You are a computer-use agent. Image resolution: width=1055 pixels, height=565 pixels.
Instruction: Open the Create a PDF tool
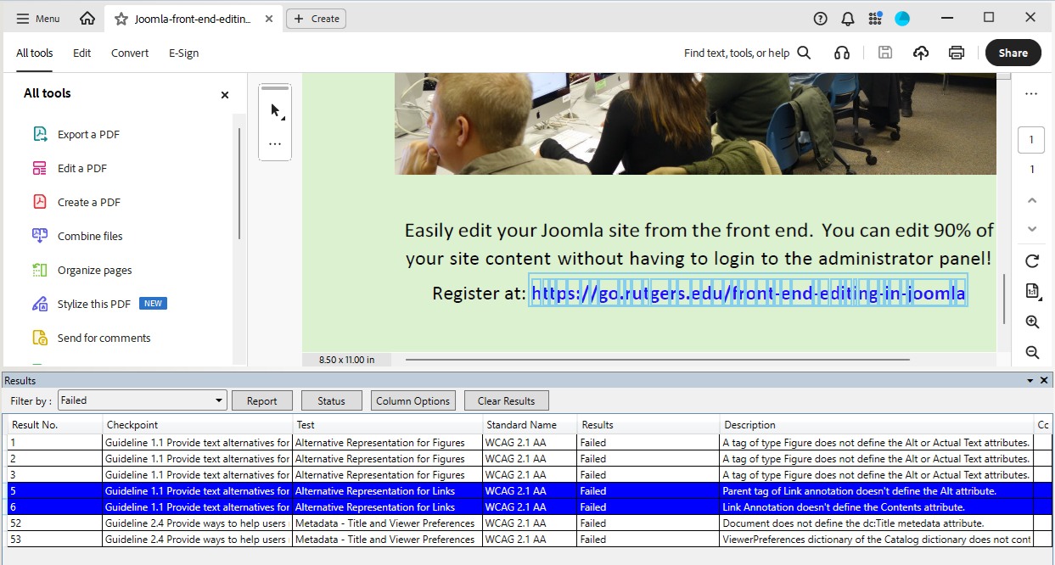point(76,202)
